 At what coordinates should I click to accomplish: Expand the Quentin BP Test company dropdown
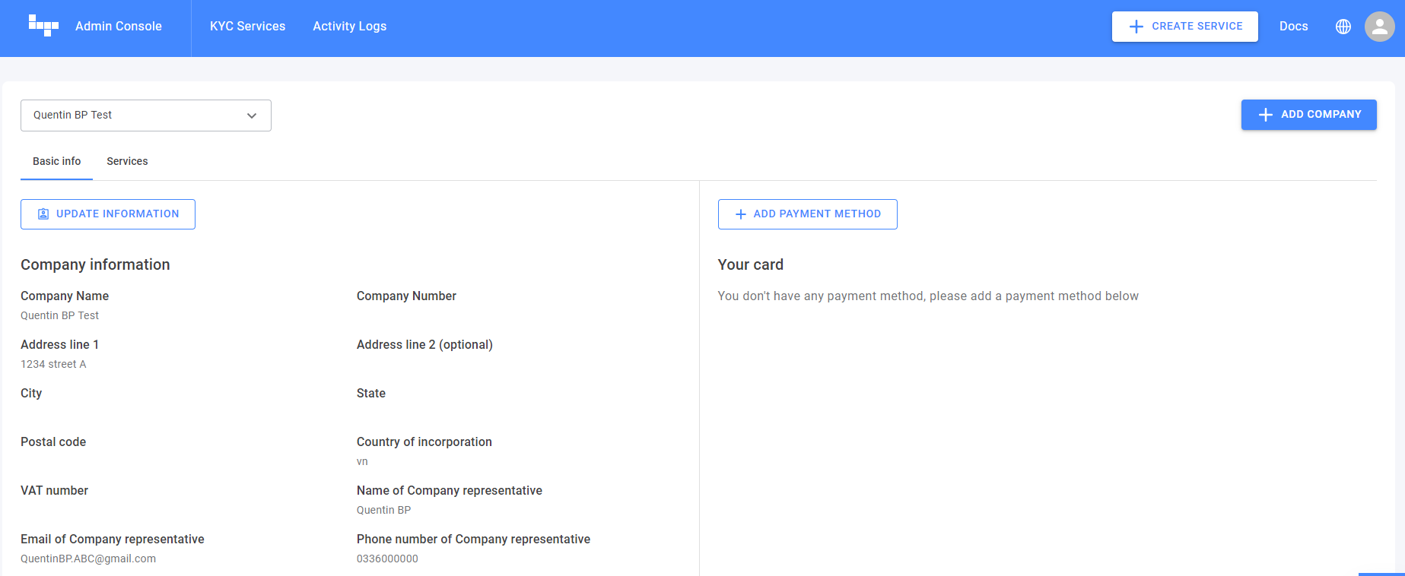tap(146, 116)
